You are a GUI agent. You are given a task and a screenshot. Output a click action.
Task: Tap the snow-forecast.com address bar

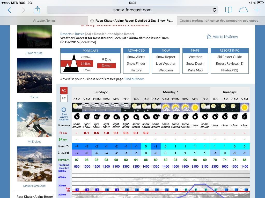pos(132,10)
